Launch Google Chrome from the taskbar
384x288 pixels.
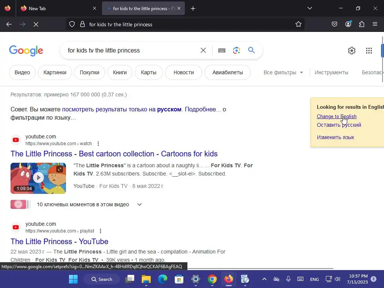point(212,279)
